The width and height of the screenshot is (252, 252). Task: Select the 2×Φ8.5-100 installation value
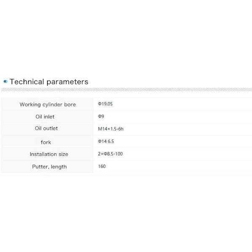tap(110, 154)
